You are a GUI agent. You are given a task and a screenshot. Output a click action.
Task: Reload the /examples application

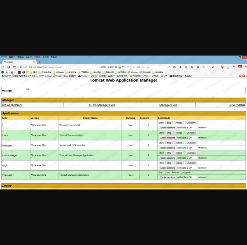[x=179, y=143]
